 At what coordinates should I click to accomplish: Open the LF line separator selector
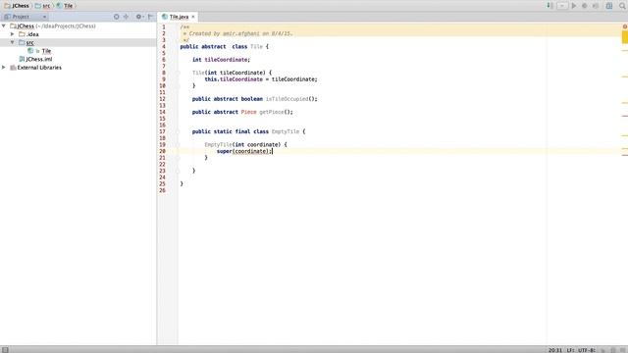[x=570, y=350]
